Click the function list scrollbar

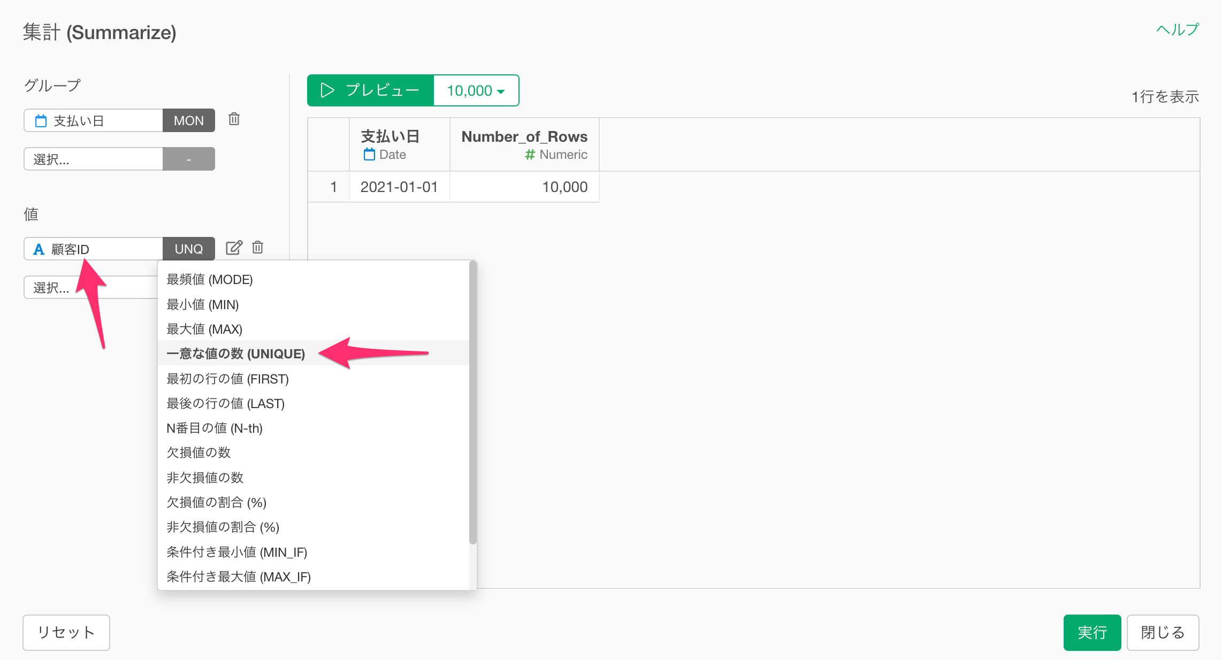(x=472, y=401)
